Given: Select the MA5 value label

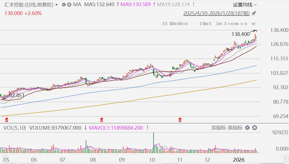Looking at the screenshot, I should 99,4.
